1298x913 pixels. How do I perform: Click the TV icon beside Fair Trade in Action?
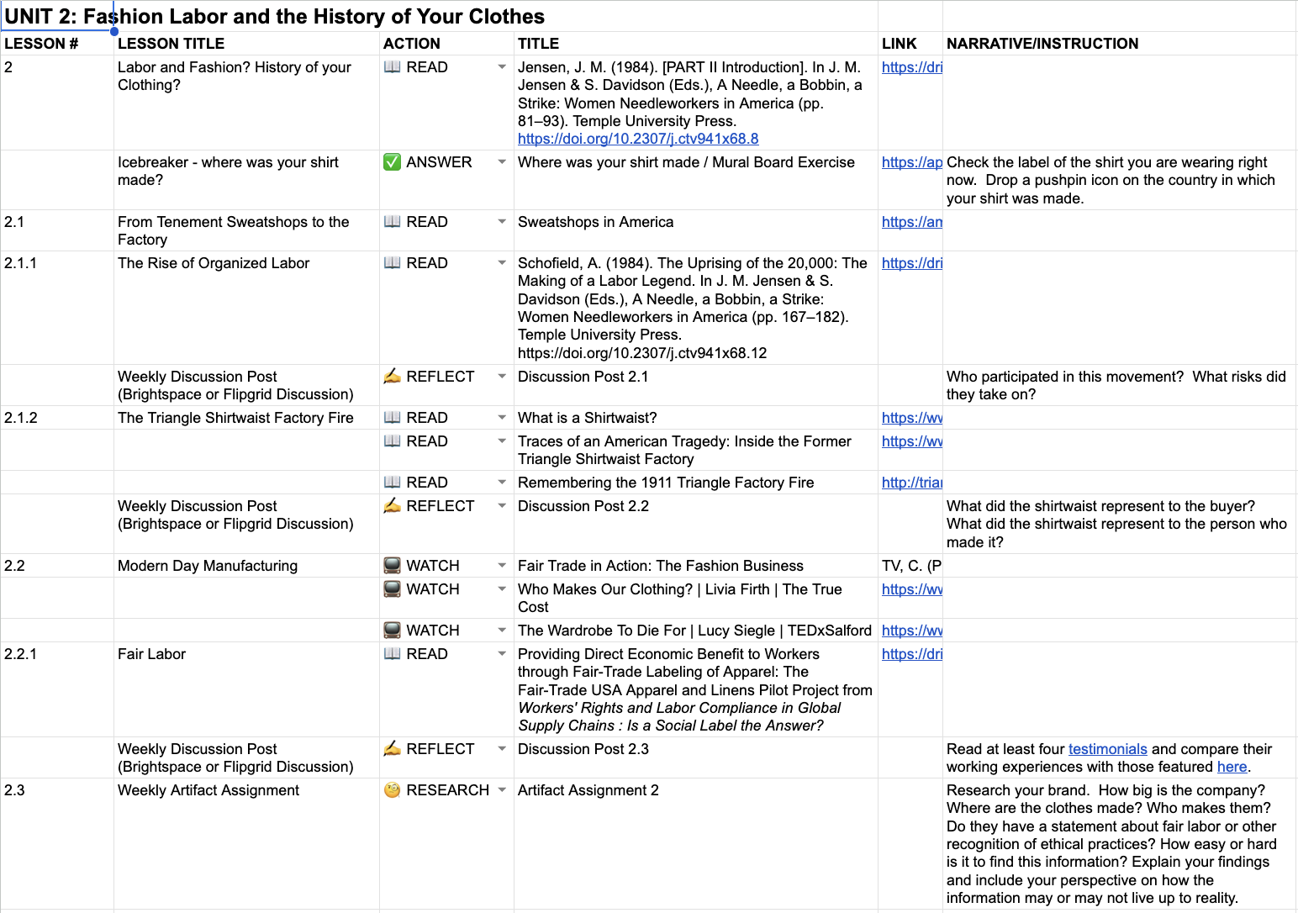click(392, 566)
